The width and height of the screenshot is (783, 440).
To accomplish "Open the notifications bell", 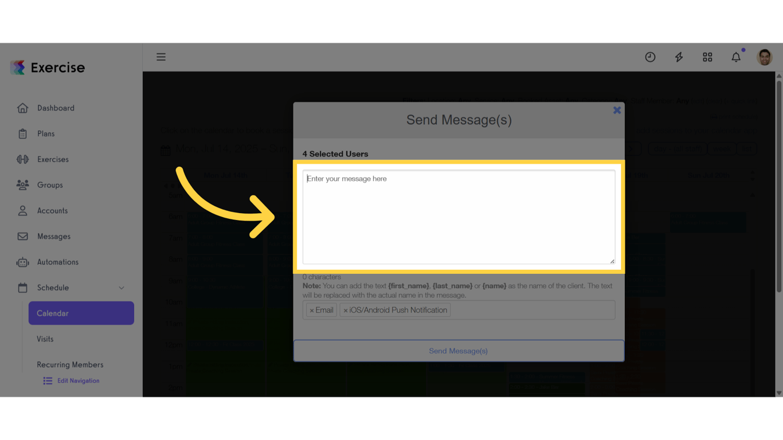I will (x=736, y=57).
